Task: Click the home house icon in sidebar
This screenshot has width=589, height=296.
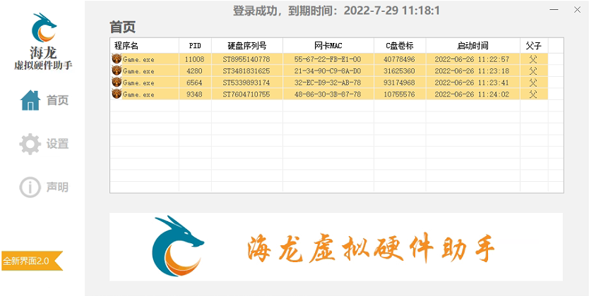Action: [x=30, y=100]
